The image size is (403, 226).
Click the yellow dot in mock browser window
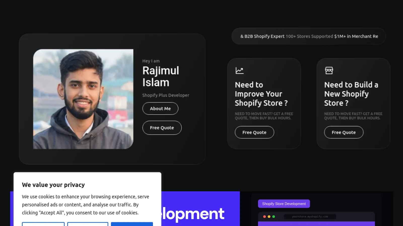[269, 216]
